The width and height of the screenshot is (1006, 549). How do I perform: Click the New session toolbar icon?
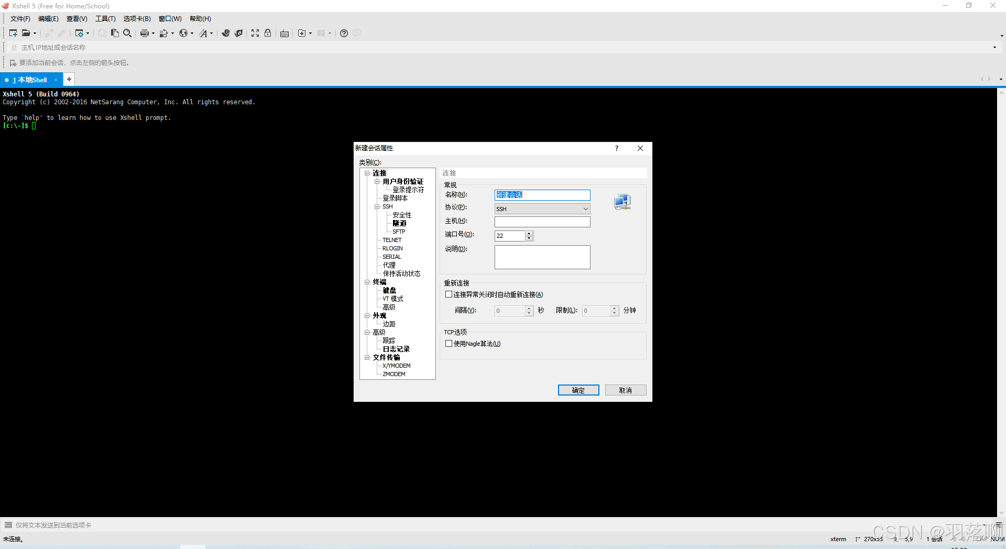click(x=13, y=33)
